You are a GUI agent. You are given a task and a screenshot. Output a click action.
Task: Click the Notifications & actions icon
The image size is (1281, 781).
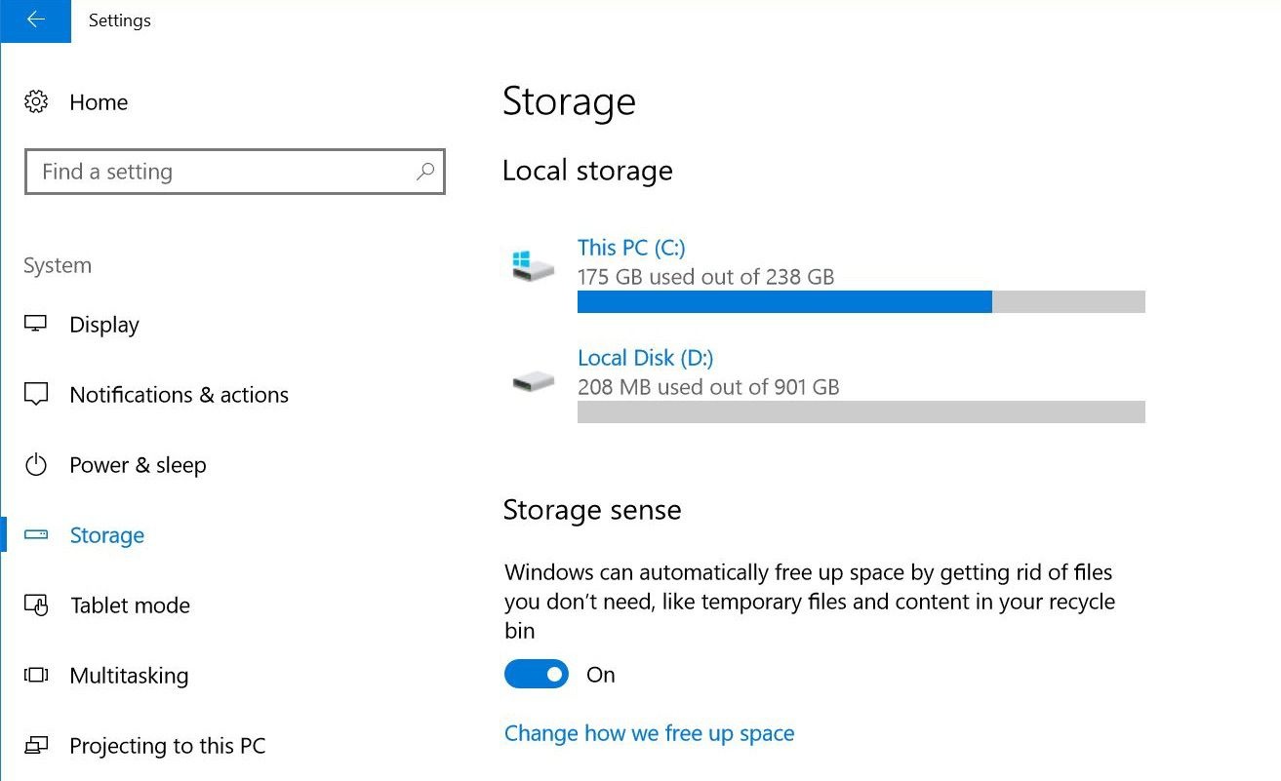[36, 394]
